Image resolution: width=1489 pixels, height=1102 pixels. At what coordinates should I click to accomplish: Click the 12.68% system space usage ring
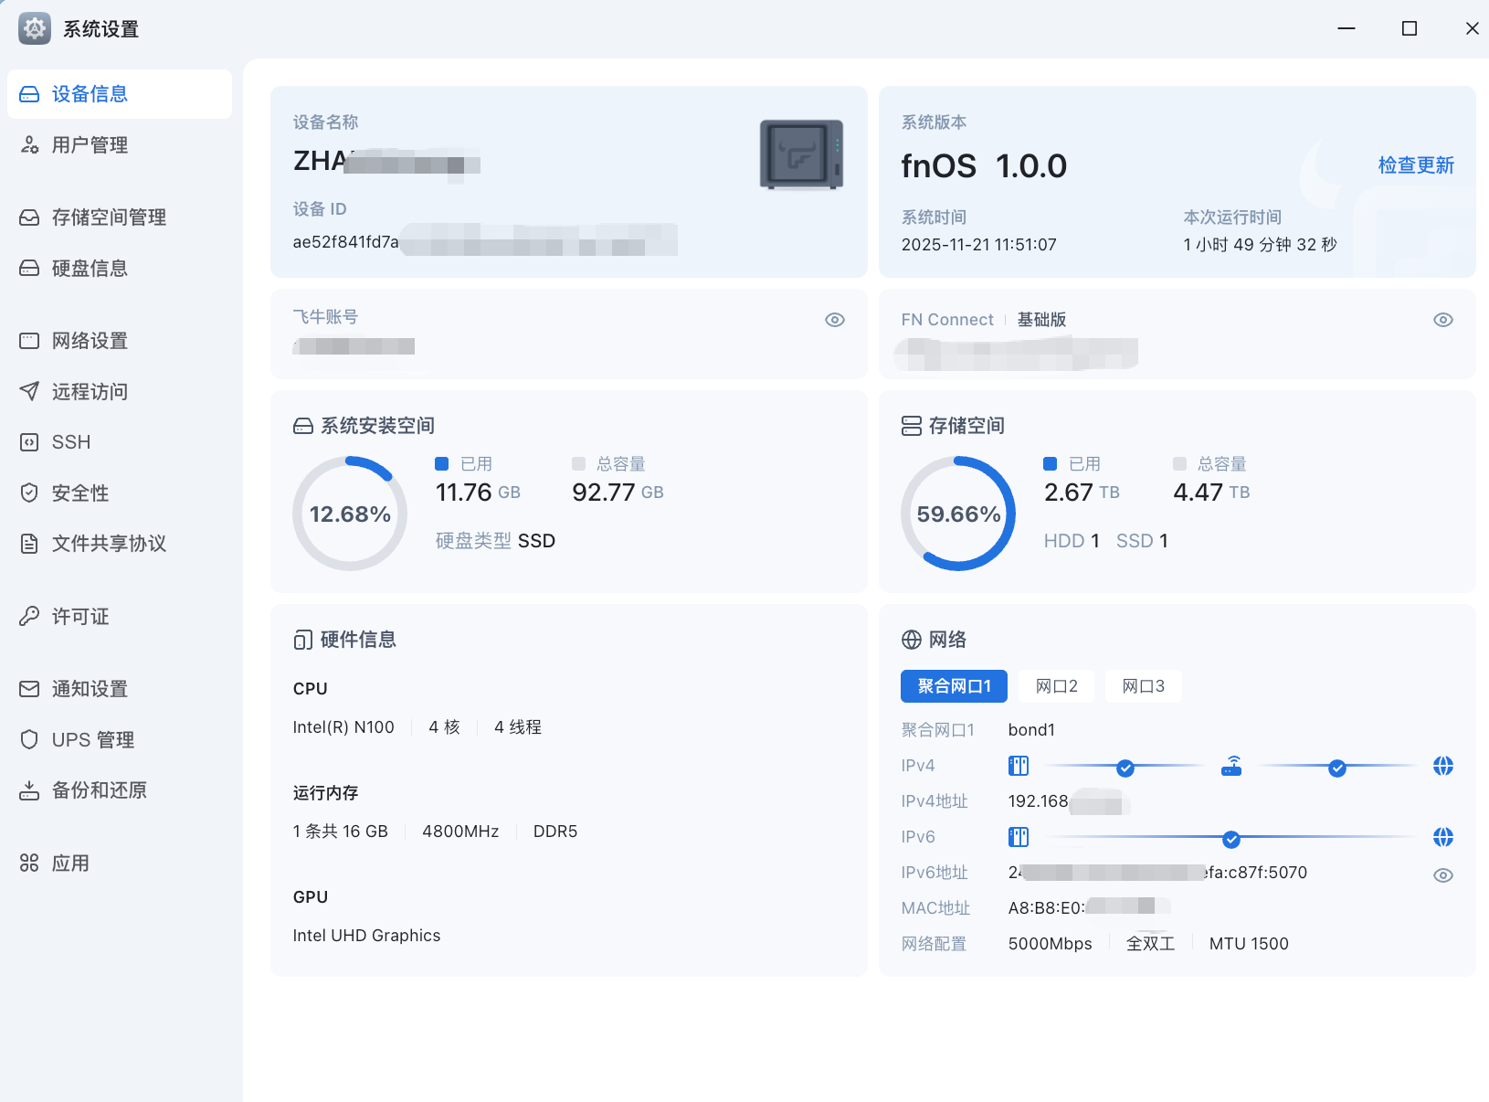[x=349, y=514]
